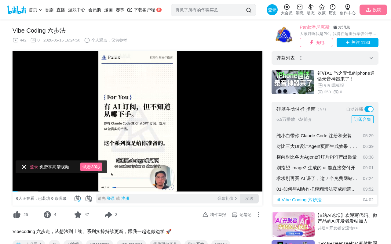Open 收藏 favorites icon
Viewport: 391px width, 244px height.
pyautogui.click(x=322, y=10)
